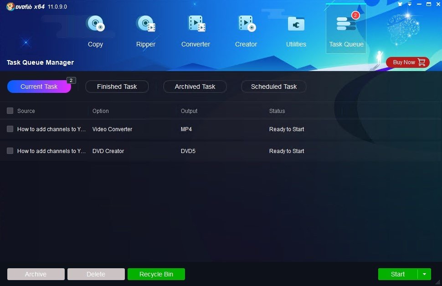
Task: Start the queued tasks
Action: tap(397, 274)
